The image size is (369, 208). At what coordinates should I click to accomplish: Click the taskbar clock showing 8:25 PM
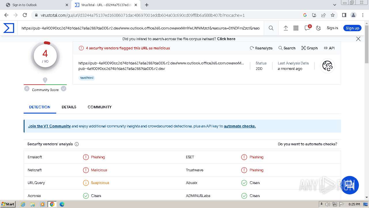(354, 204)
